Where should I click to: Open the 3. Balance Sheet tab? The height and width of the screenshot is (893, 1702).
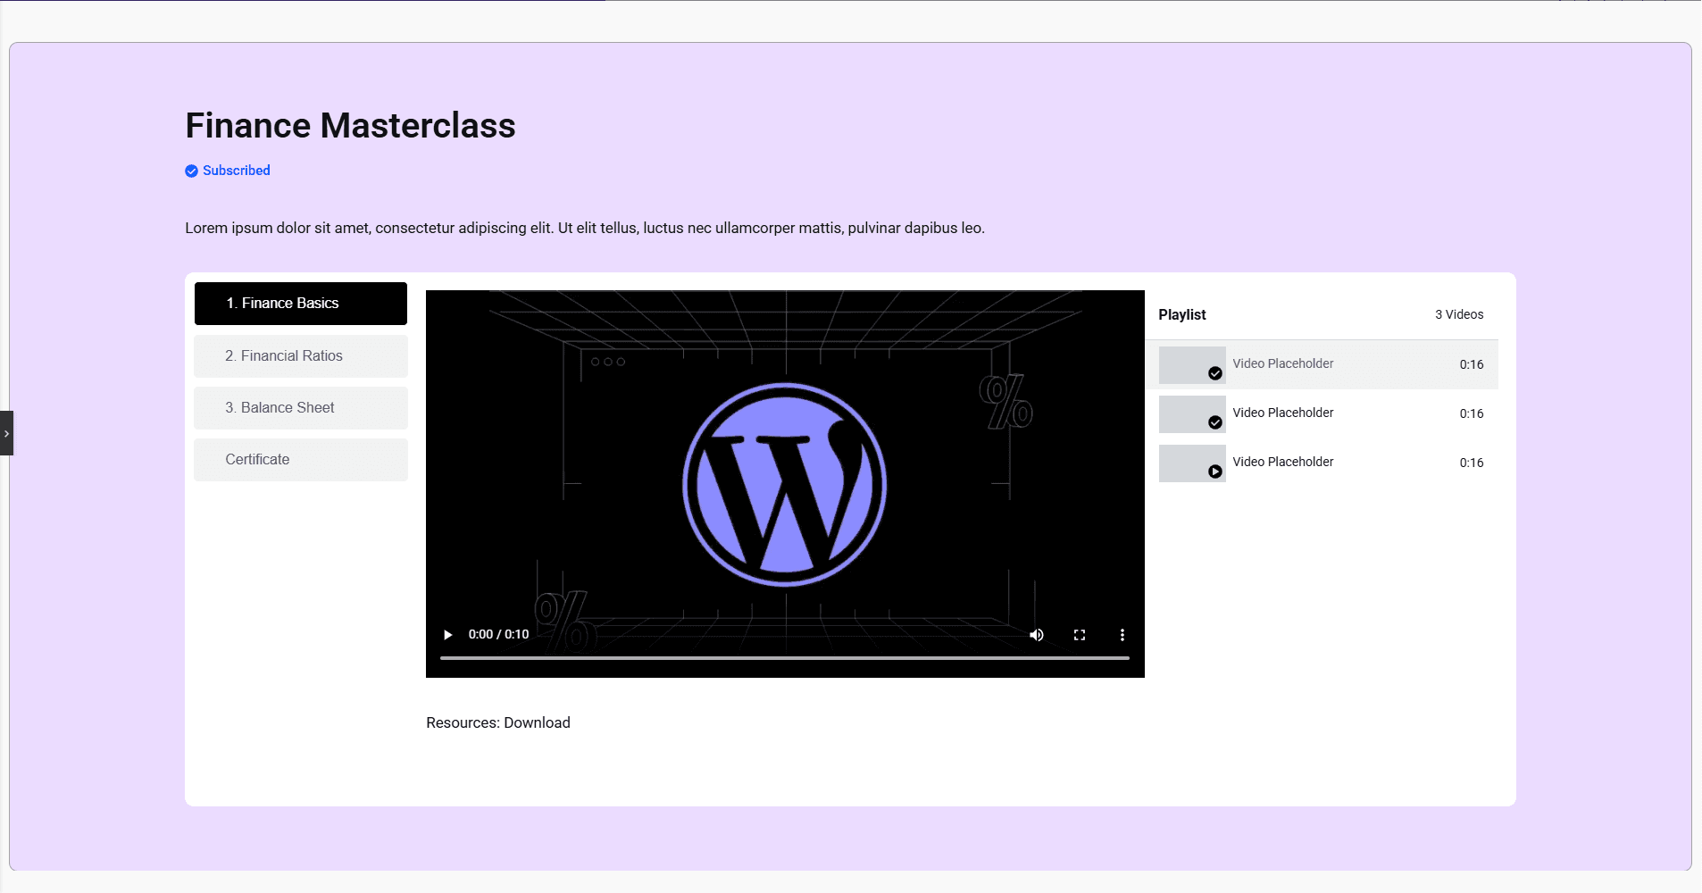301,407
